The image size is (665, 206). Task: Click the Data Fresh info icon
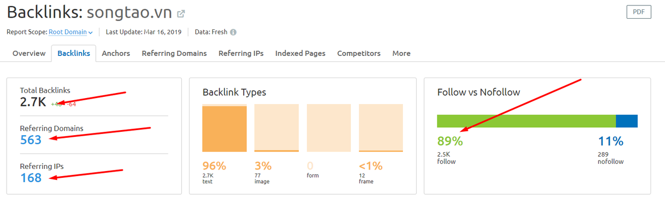(233, 32)
